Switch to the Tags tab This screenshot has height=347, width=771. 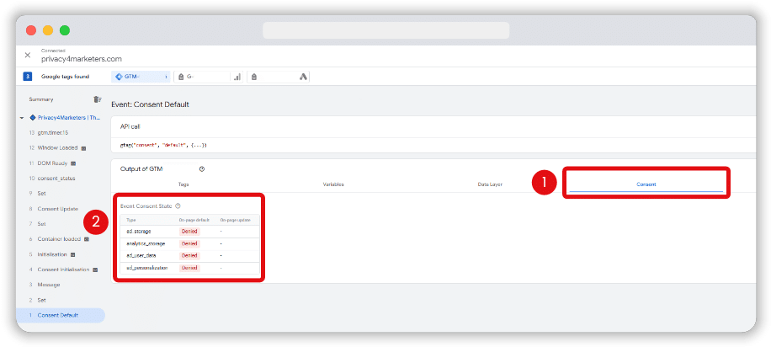pyautogui.click(x=183, y=184)
